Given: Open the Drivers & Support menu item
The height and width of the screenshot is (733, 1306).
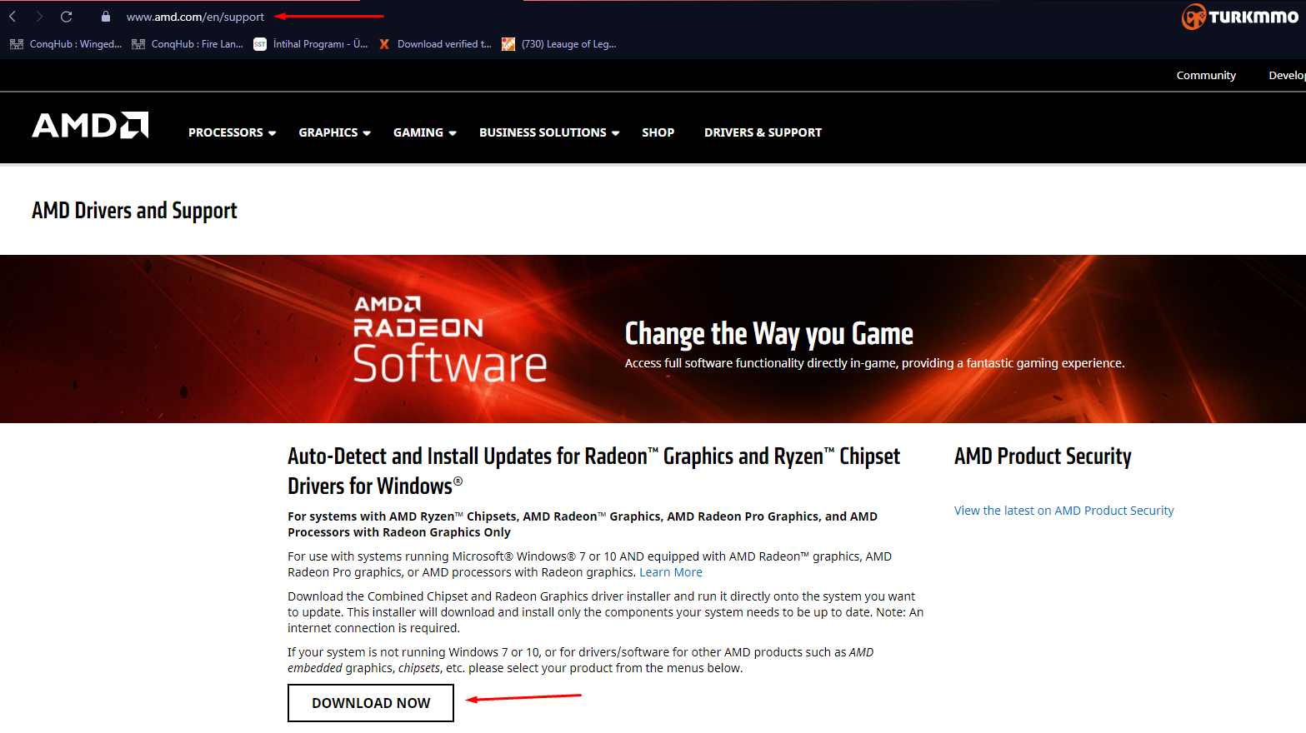Looking at the screenshot, I should [x=763, y=132].
